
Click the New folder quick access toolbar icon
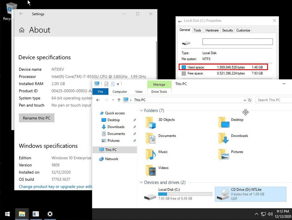coord(113,84)
